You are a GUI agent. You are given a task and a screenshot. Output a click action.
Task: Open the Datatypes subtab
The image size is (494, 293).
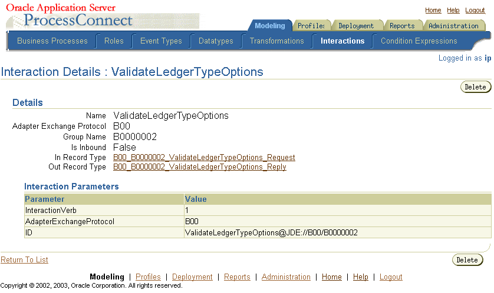(216, 41)
